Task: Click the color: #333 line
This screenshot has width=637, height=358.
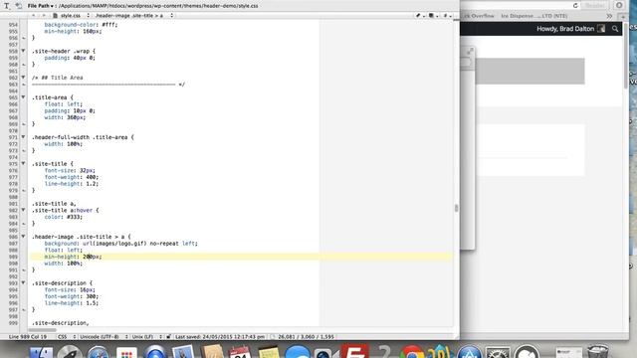Action: click(64, 217)
